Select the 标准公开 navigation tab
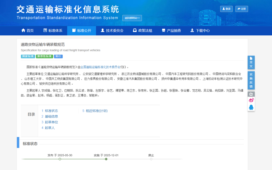Image resolution: width=272 pixels, height=170 pixels. pyautogui.click(x=81, y=31)
